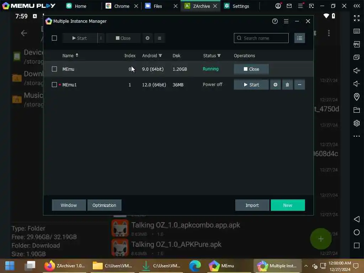
Task: Switch to the Files tab
Action: (x=154, y=6)
